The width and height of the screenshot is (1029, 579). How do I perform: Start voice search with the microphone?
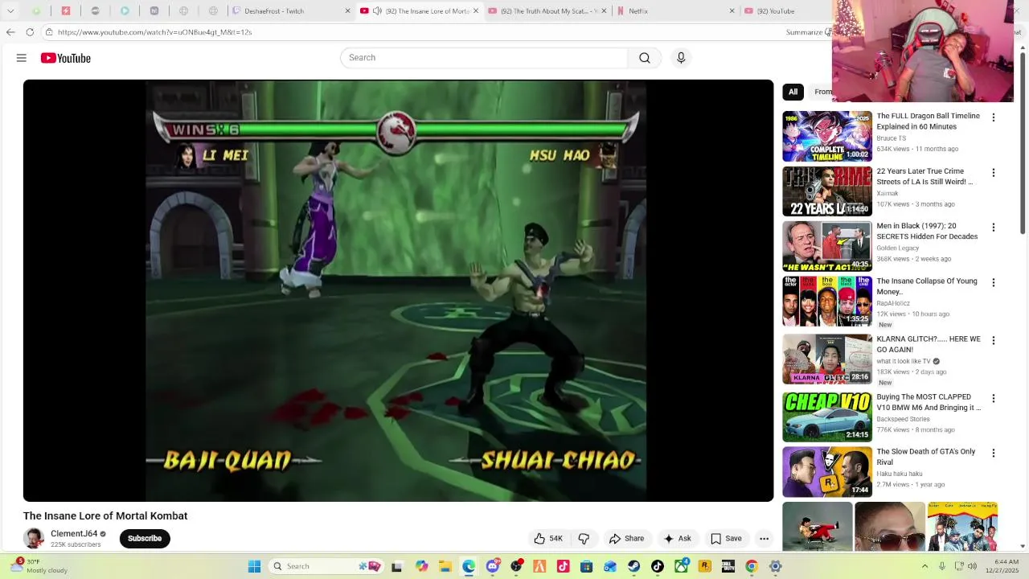(x=681, y=58)
